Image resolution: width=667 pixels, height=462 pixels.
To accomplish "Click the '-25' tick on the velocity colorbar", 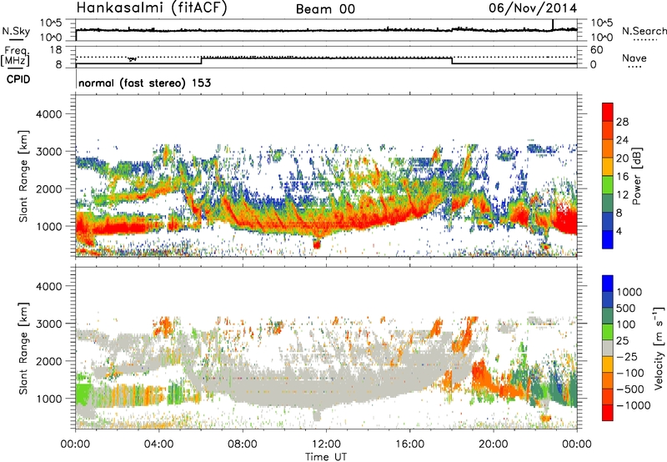I will click(x=627, y=357).
